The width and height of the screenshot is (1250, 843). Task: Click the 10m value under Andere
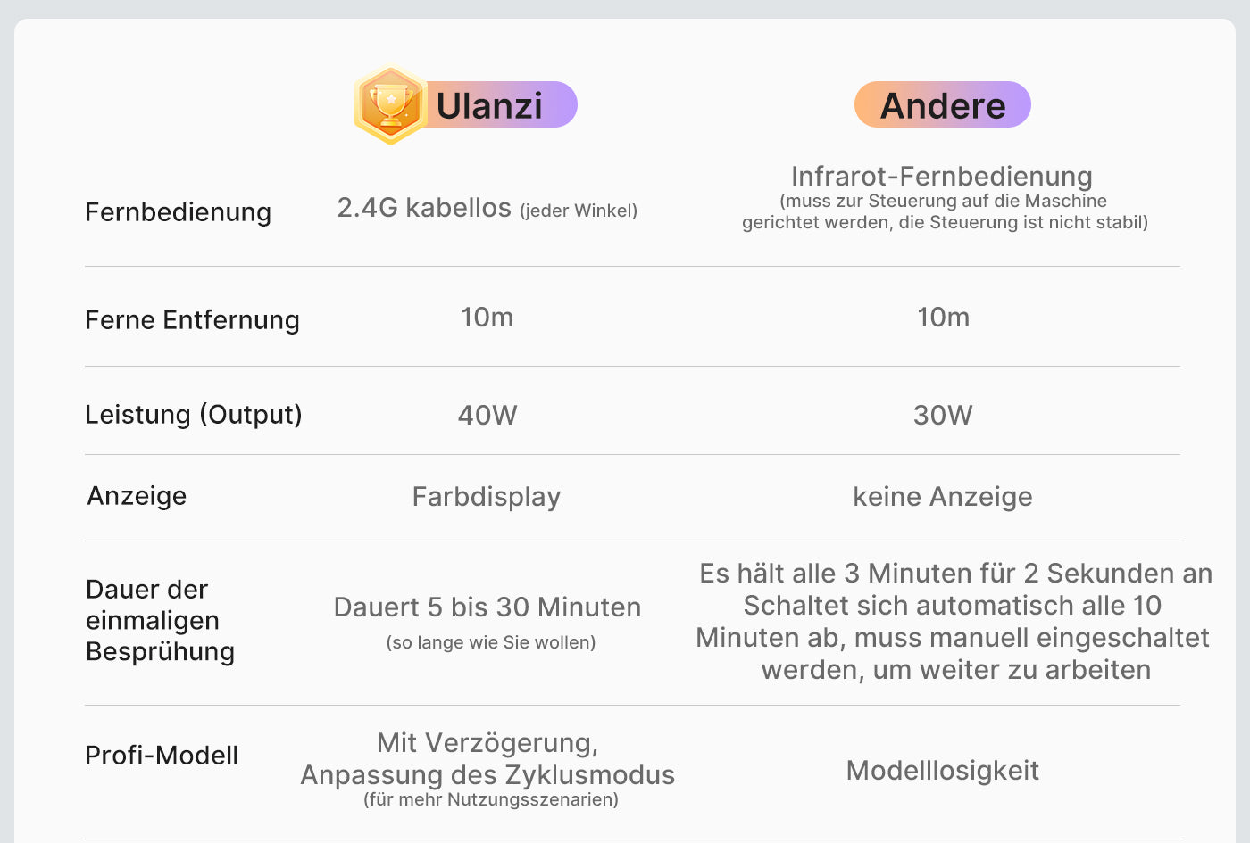[x=943, y=318]
